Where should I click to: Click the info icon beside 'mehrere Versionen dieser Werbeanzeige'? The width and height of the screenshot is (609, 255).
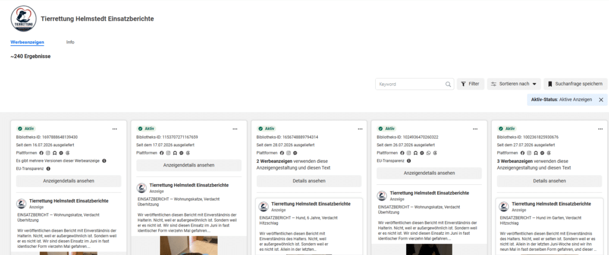(105, 160)
